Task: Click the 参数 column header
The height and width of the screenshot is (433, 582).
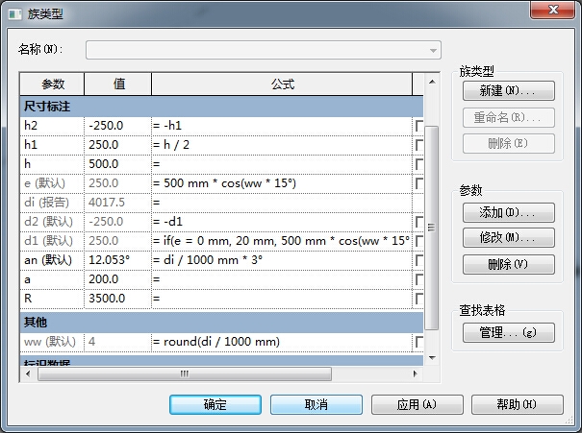Action: click(x=52, y=84)
